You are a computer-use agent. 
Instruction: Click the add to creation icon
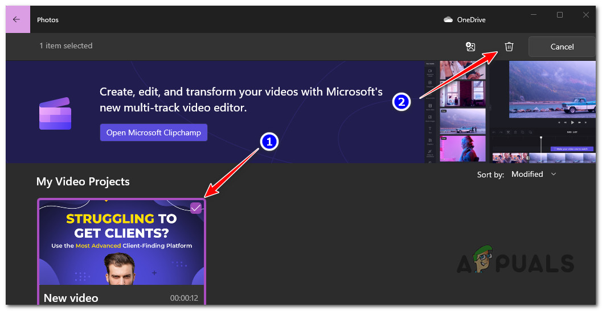click(470, 47)
